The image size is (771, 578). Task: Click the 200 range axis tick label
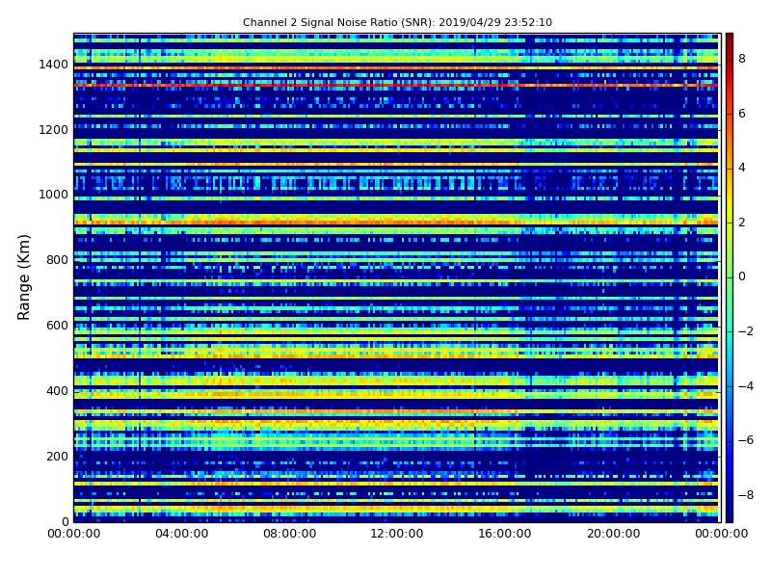pyautogui.click(x=57, y=456)
